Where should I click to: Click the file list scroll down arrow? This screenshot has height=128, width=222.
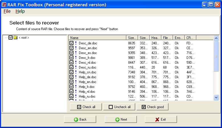(216, 97)
